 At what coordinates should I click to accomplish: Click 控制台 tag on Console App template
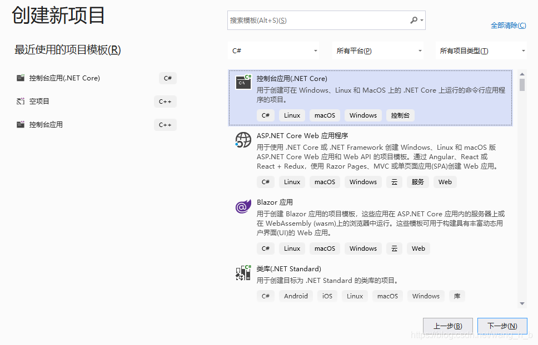pos(400,115)
